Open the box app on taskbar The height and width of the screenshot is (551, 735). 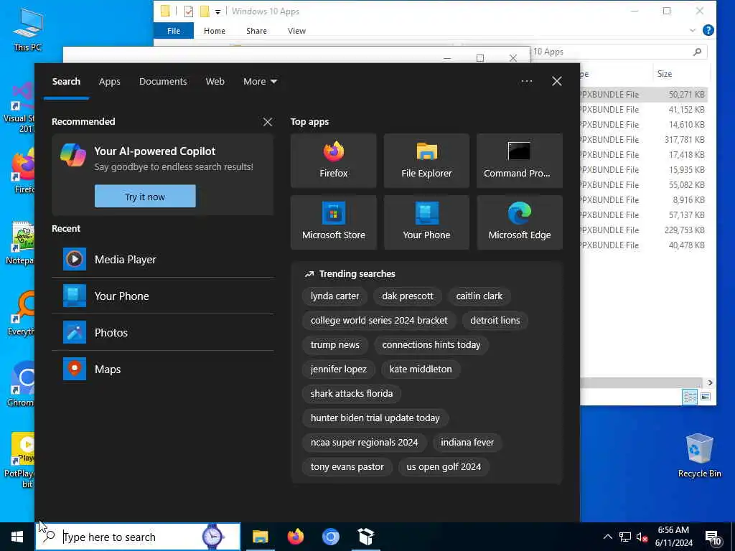(x=365, y=537)
